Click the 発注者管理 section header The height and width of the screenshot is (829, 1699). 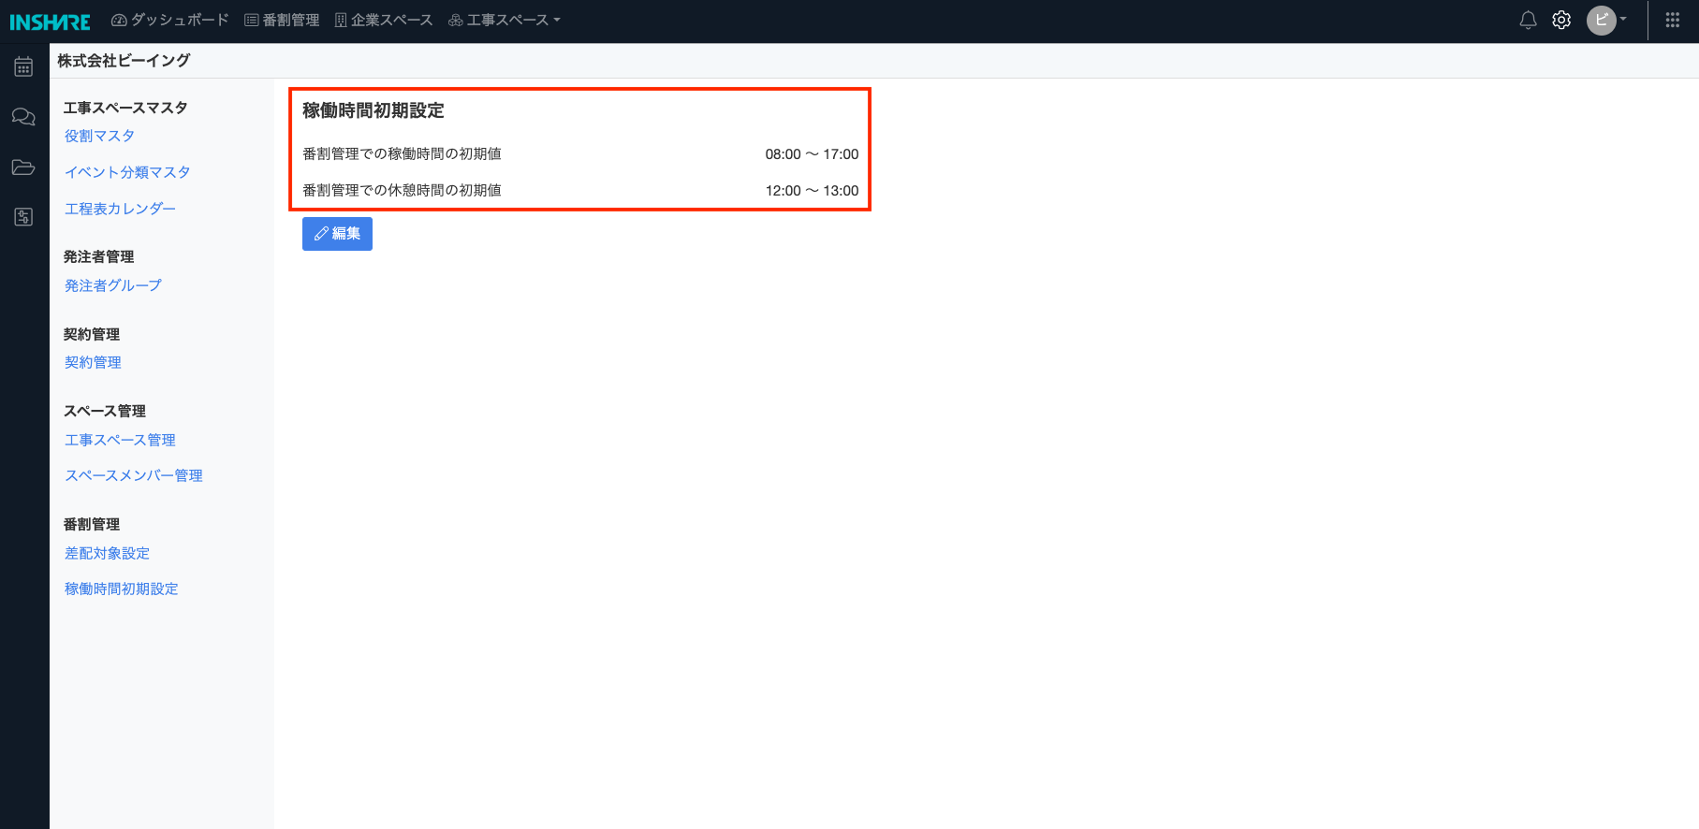coord(98,256)
